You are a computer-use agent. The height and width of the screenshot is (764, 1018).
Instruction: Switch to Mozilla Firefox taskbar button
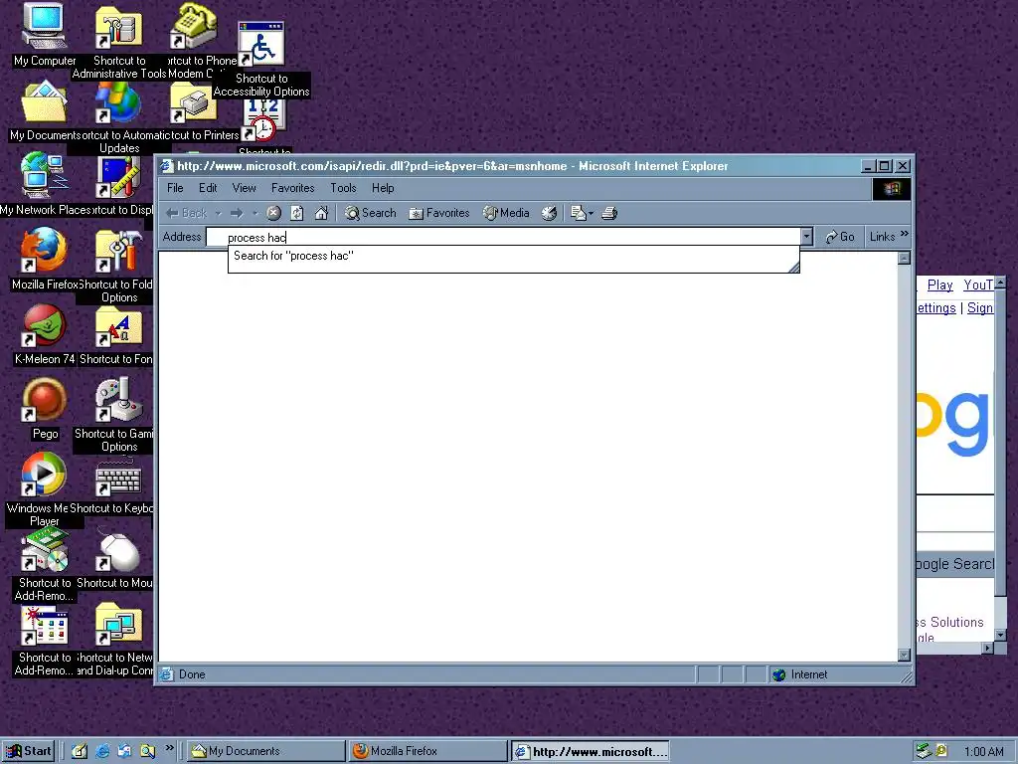click(x=427, y=752)
